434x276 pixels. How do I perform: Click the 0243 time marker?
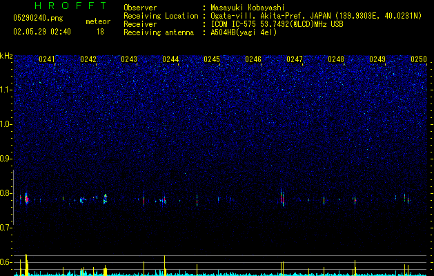pyautogui.click(x=129, y=59)
